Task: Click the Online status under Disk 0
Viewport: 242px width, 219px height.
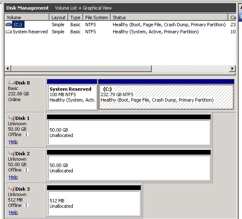Action: point(14,100)
